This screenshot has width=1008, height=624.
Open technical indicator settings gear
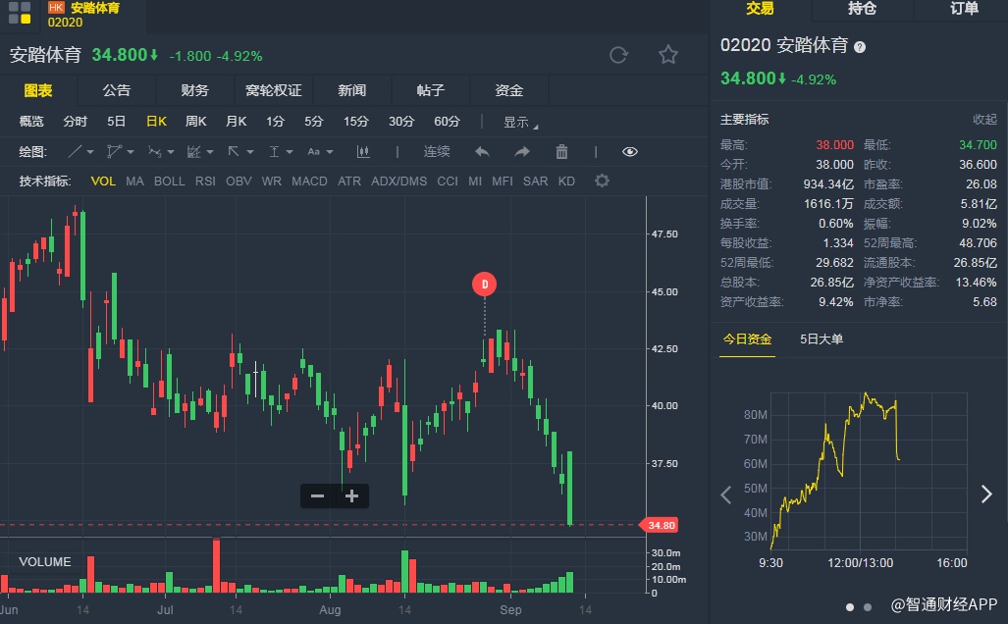(602, 181)
